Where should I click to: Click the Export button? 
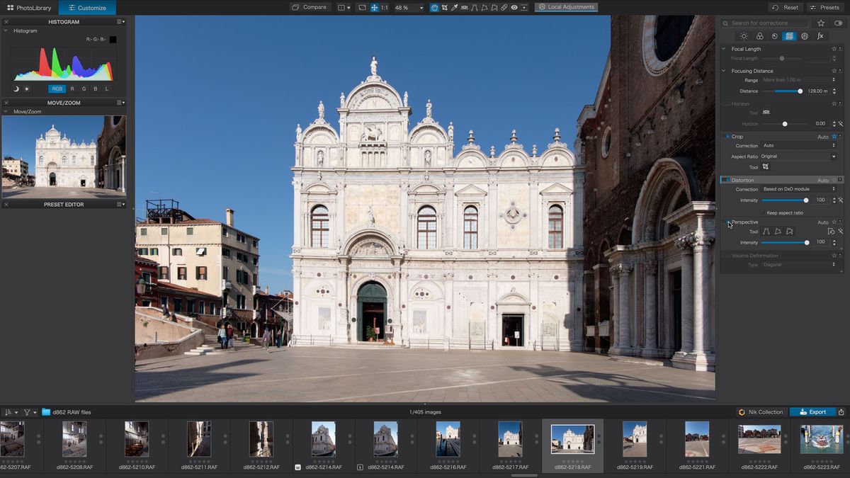(812, 412)
